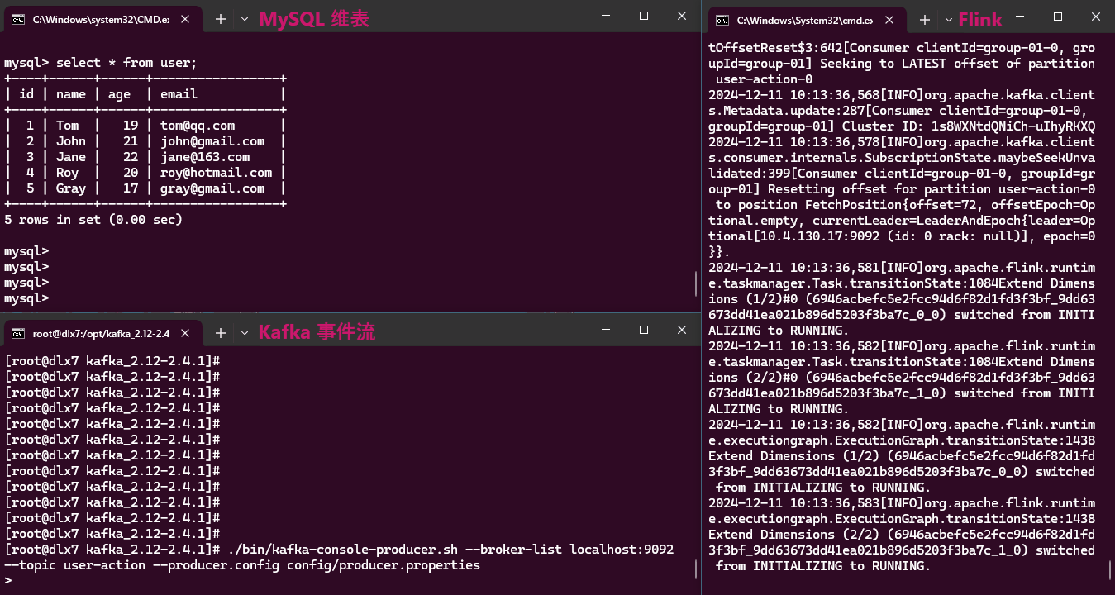Maximize the Flink terminal window
Screen dimensions: 1115x595
(1058, 17)
